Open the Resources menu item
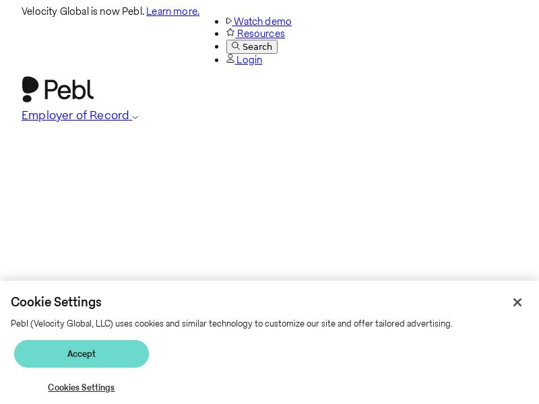Viewport: 539px width, 404px height. pyautogui.click(x=261, y=34)
